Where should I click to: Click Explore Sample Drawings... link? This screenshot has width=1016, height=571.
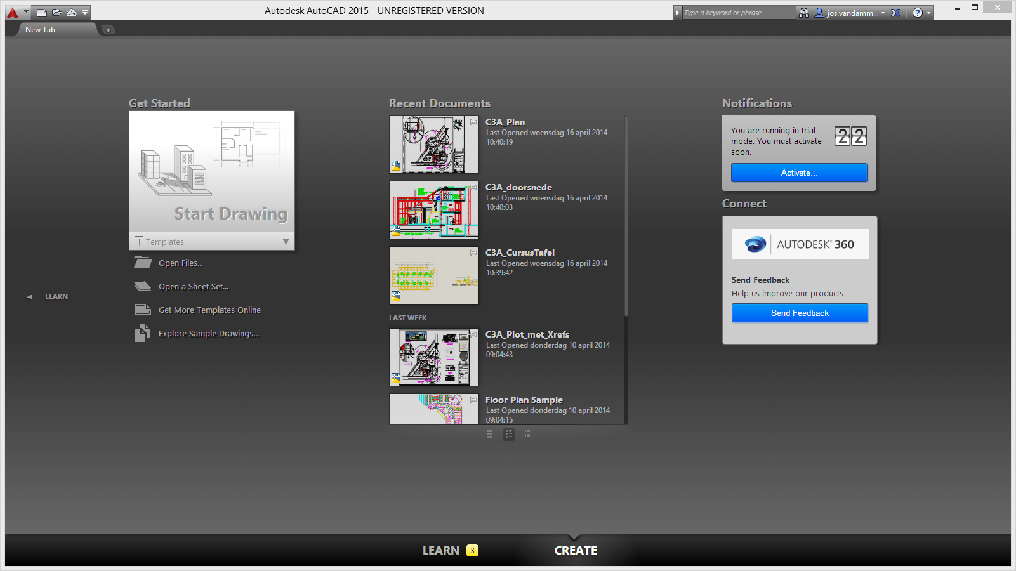point(209,334)
